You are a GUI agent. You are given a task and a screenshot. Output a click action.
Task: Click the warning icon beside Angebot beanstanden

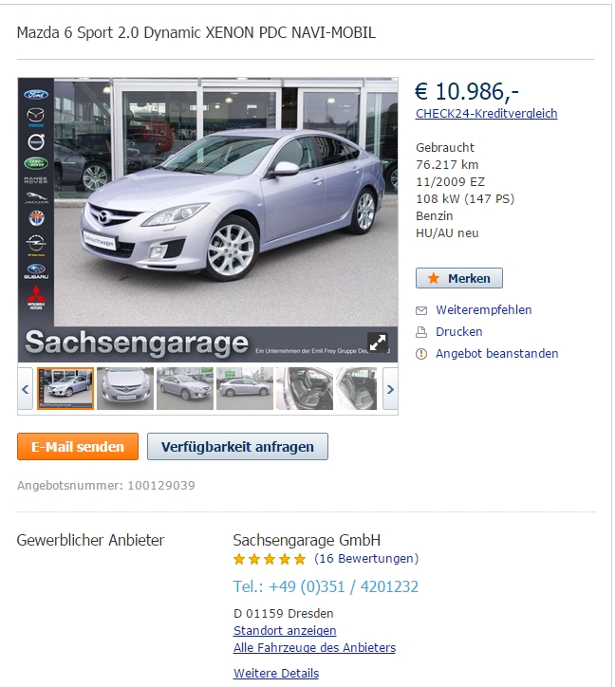[421, 354]
